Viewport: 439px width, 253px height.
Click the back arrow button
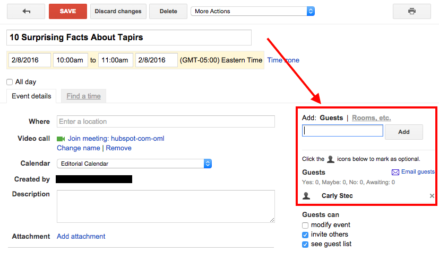point(26,11)
